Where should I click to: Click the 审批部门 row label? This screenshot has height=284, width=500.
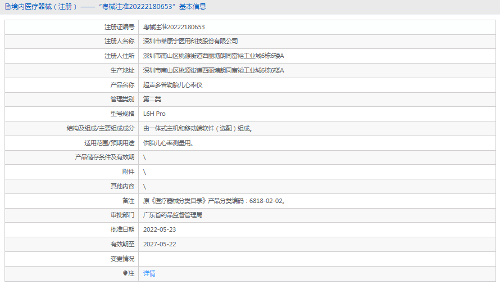click(x=122, y=215)
